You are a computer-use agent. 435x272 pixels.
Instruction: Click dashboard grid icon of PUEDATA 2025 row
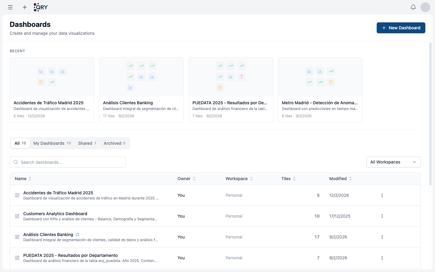pyautogui.click(x=17, y=258)
